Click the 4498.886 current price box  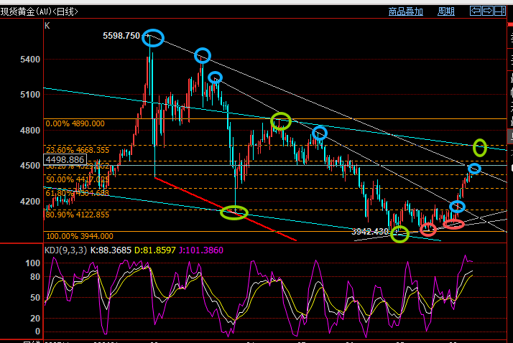65,159
